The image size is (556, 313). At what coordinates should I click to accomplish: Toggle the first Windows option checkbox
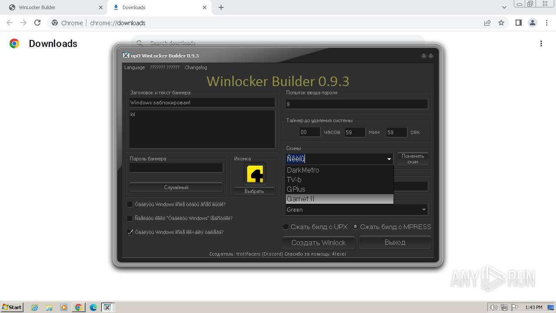[x=130, y=204]
